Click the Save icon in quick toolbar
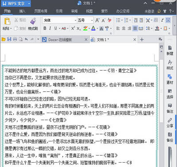This screenshot has height=167, width=177. pyautogui.click(x=9, y=39)
